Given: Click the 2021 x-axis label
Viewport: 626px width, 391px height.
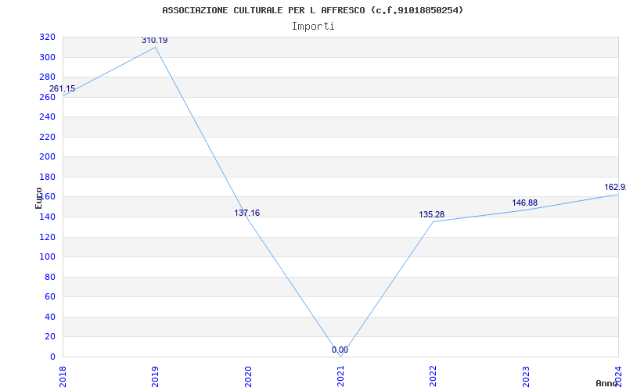Looking at the screenshot, I should (340, 376).
